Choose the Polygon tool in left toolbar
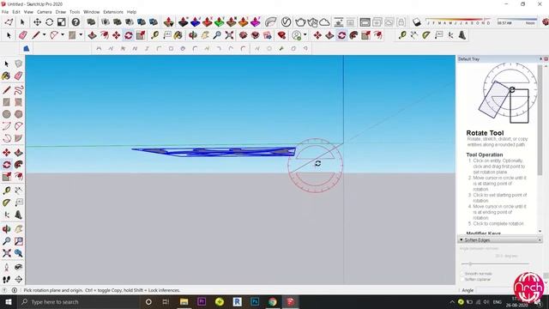Viewport: 549px width, 309px height. coord(19,114)
